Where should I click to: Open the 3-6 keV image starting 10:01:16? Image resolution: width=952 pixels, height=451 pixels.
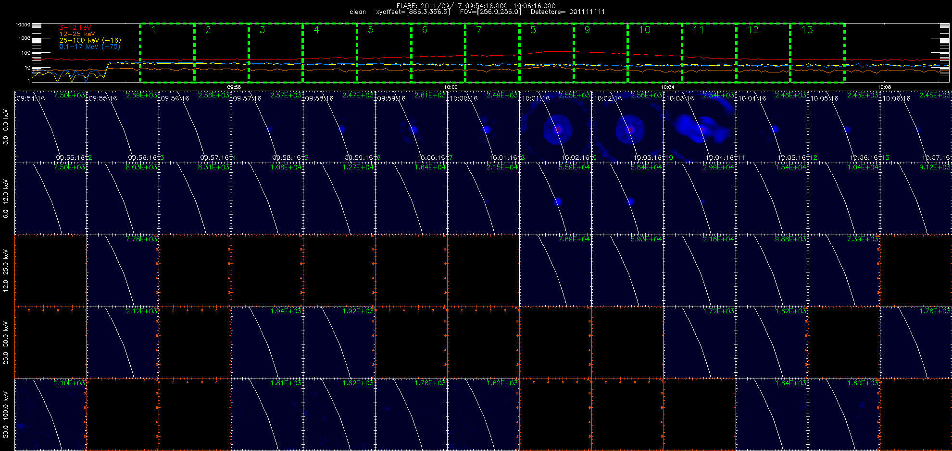point(555,127)
